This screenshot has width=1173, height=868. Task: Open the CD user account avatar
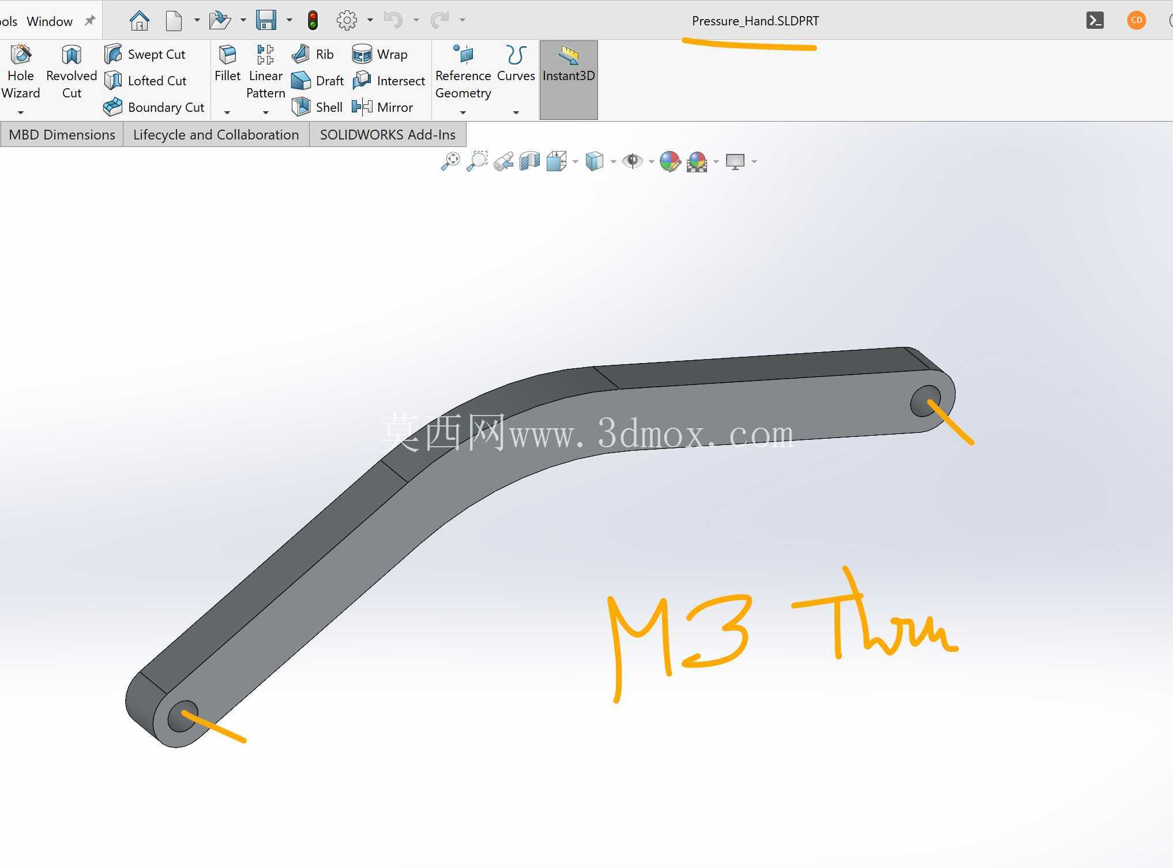pos(1136,20)
